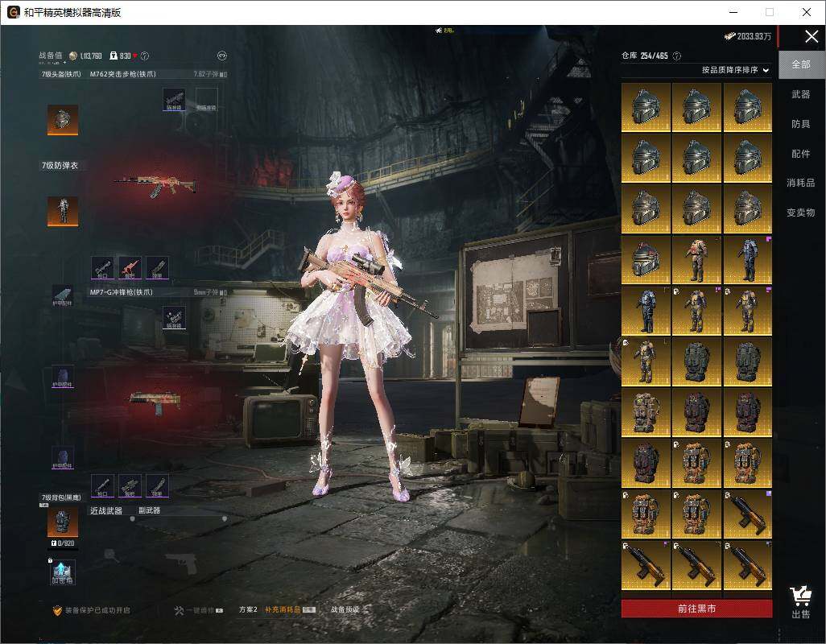The image size is (826, 644).
Task: Click the 7.62子弹 ammo indicator
Action: [x=210, y=74]
